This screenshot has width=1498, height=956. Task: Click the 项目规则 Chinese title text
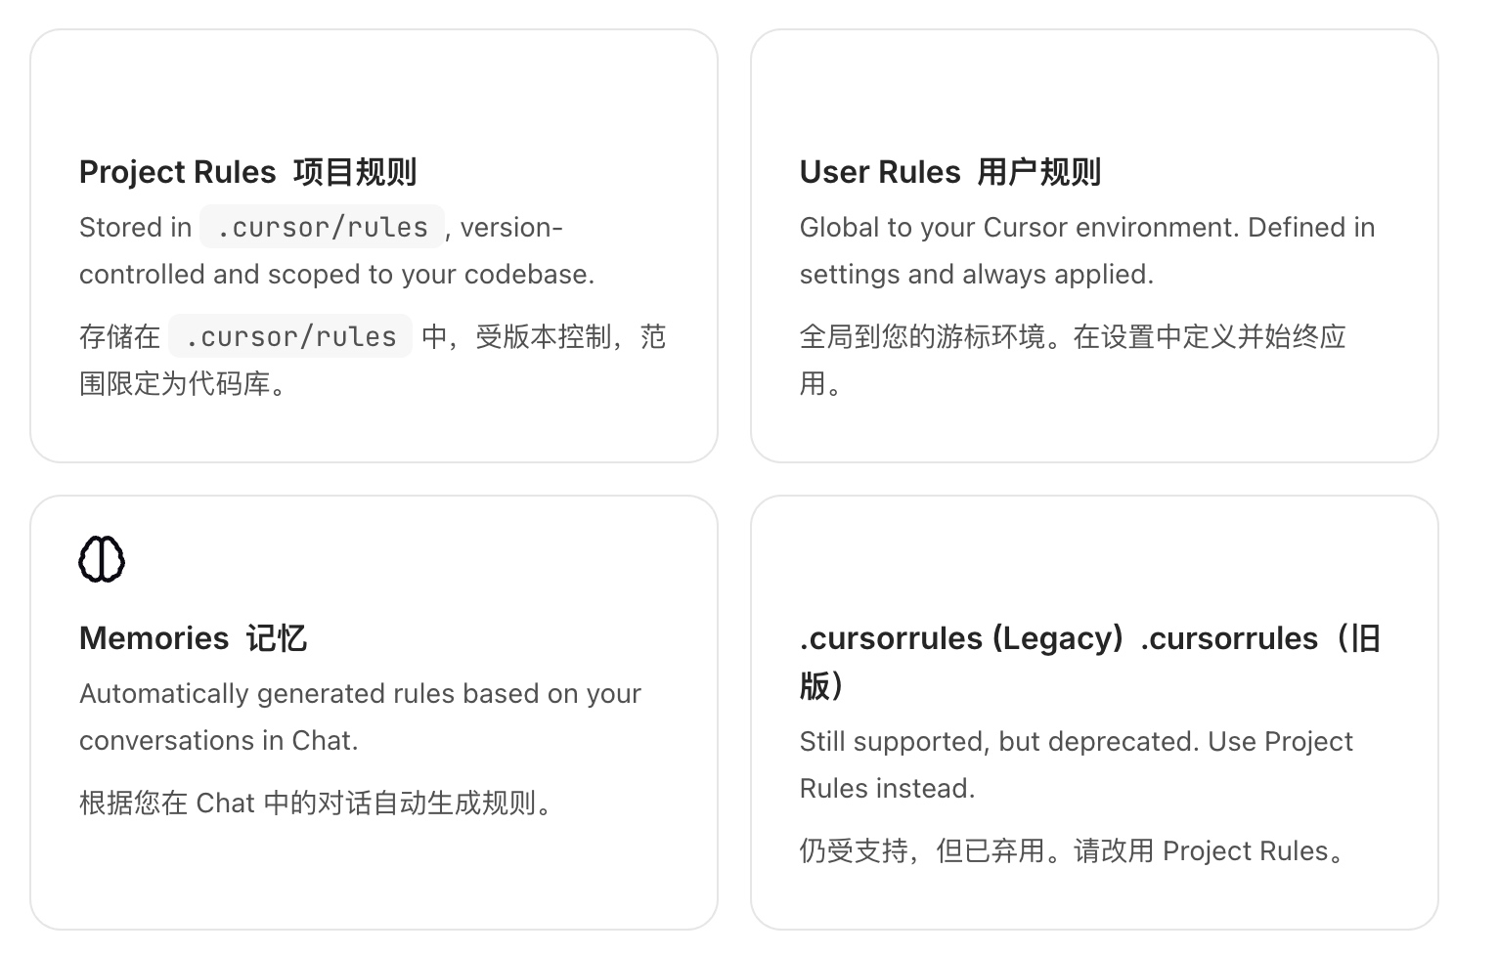(x=355, y=172)
